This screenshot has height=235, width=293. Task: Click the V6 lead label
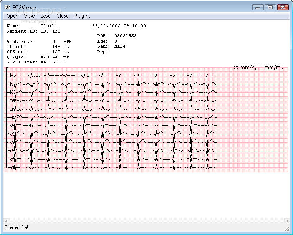[13, 167]
